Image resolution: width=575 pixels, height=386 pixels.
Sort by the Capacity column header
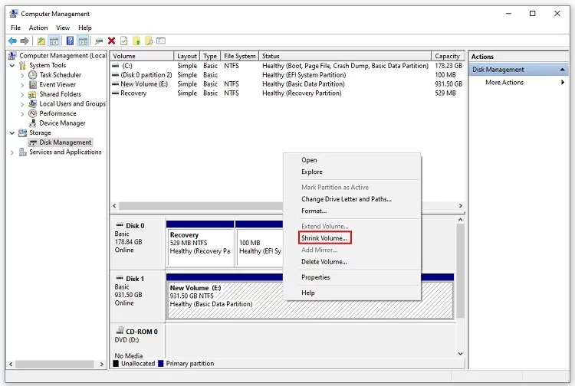tap(448, 56)
